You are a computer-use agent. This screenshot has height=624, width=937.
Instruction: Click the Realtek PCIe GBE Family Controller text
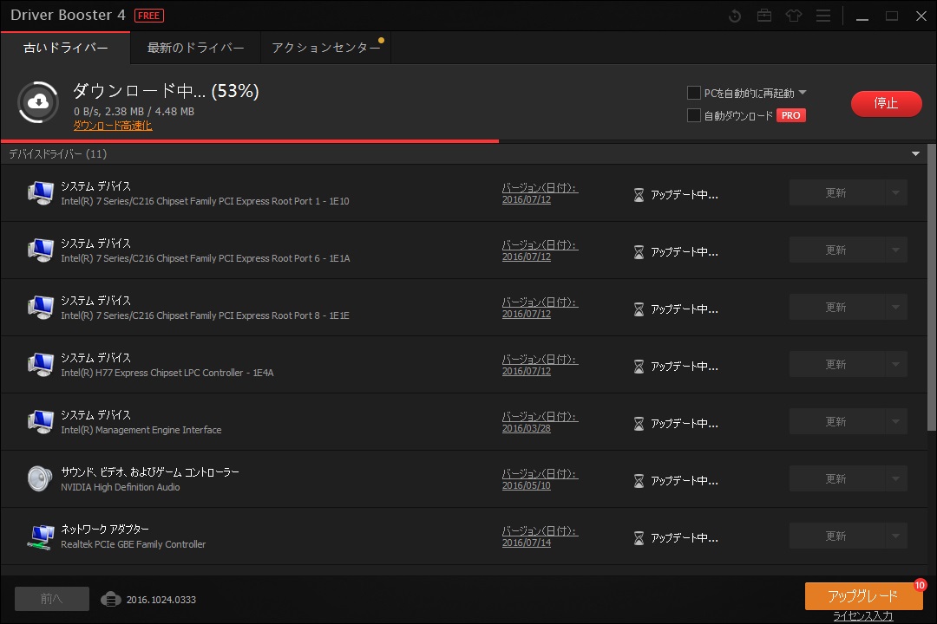click(x=134, y=544)
